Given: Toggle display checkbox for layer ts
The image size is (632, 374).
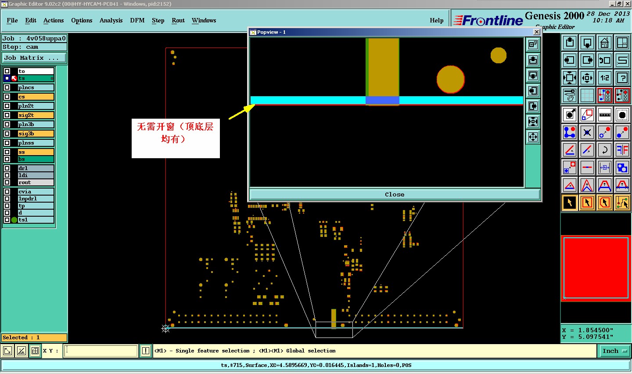Looking at the screenshot, I should (7, 78).
